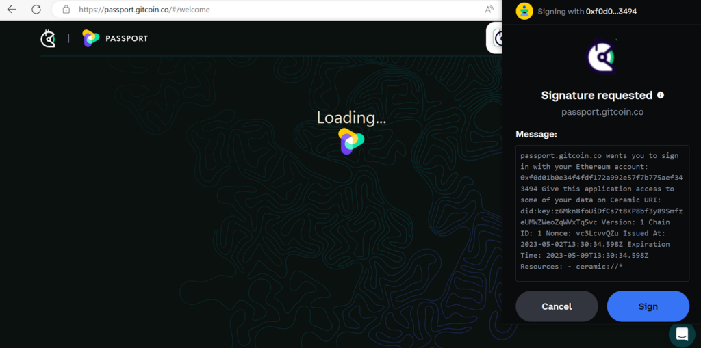Click the Gitcoin logo in the wallet popup
This screenshot has width=701, height=348.
point(601,56)
